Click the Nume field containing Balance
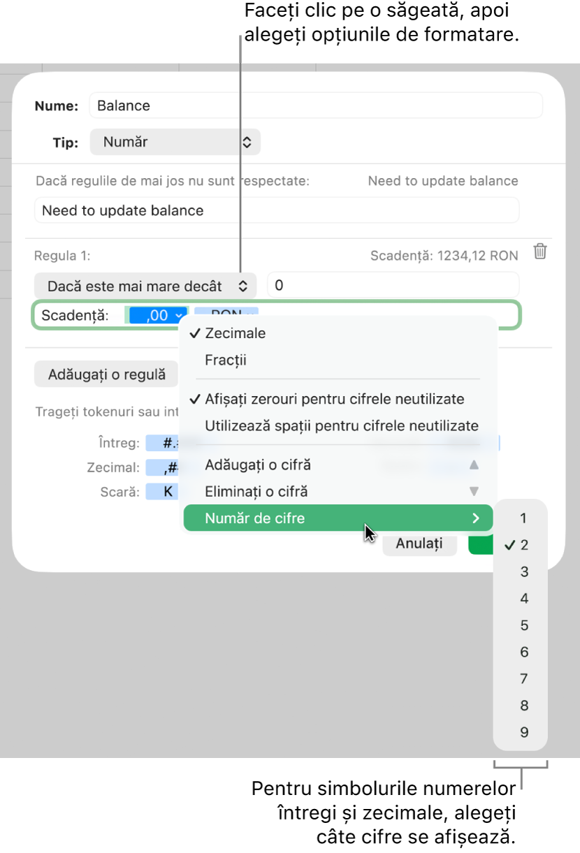This screenshot has height=853, width=580. click(x=316, y=106)
